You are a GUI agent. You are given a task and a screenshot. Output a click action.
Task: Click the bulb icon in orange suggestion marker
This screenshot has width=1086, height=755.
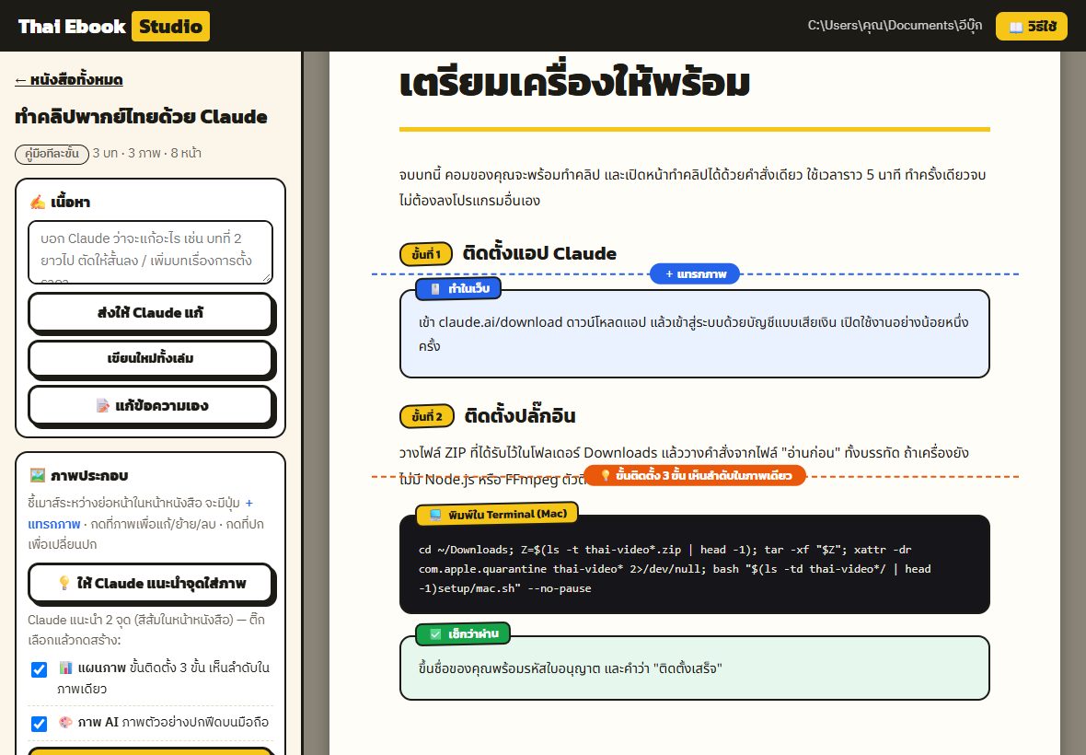(606, 475)
